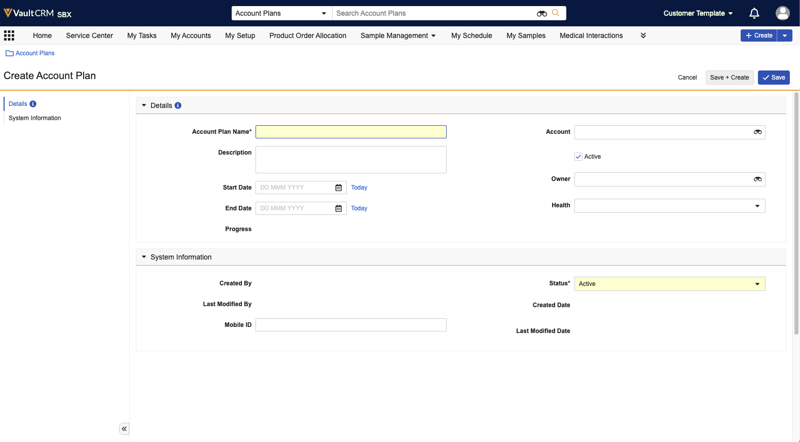Image resolution: width=800 pixels, height=442 pixels.
Task: Click the Account Plan Name field
Action: tap(351, 132)
